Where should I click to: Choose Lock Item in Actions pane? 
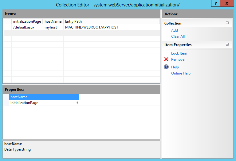pyautogui.click(x=179, y=53)
